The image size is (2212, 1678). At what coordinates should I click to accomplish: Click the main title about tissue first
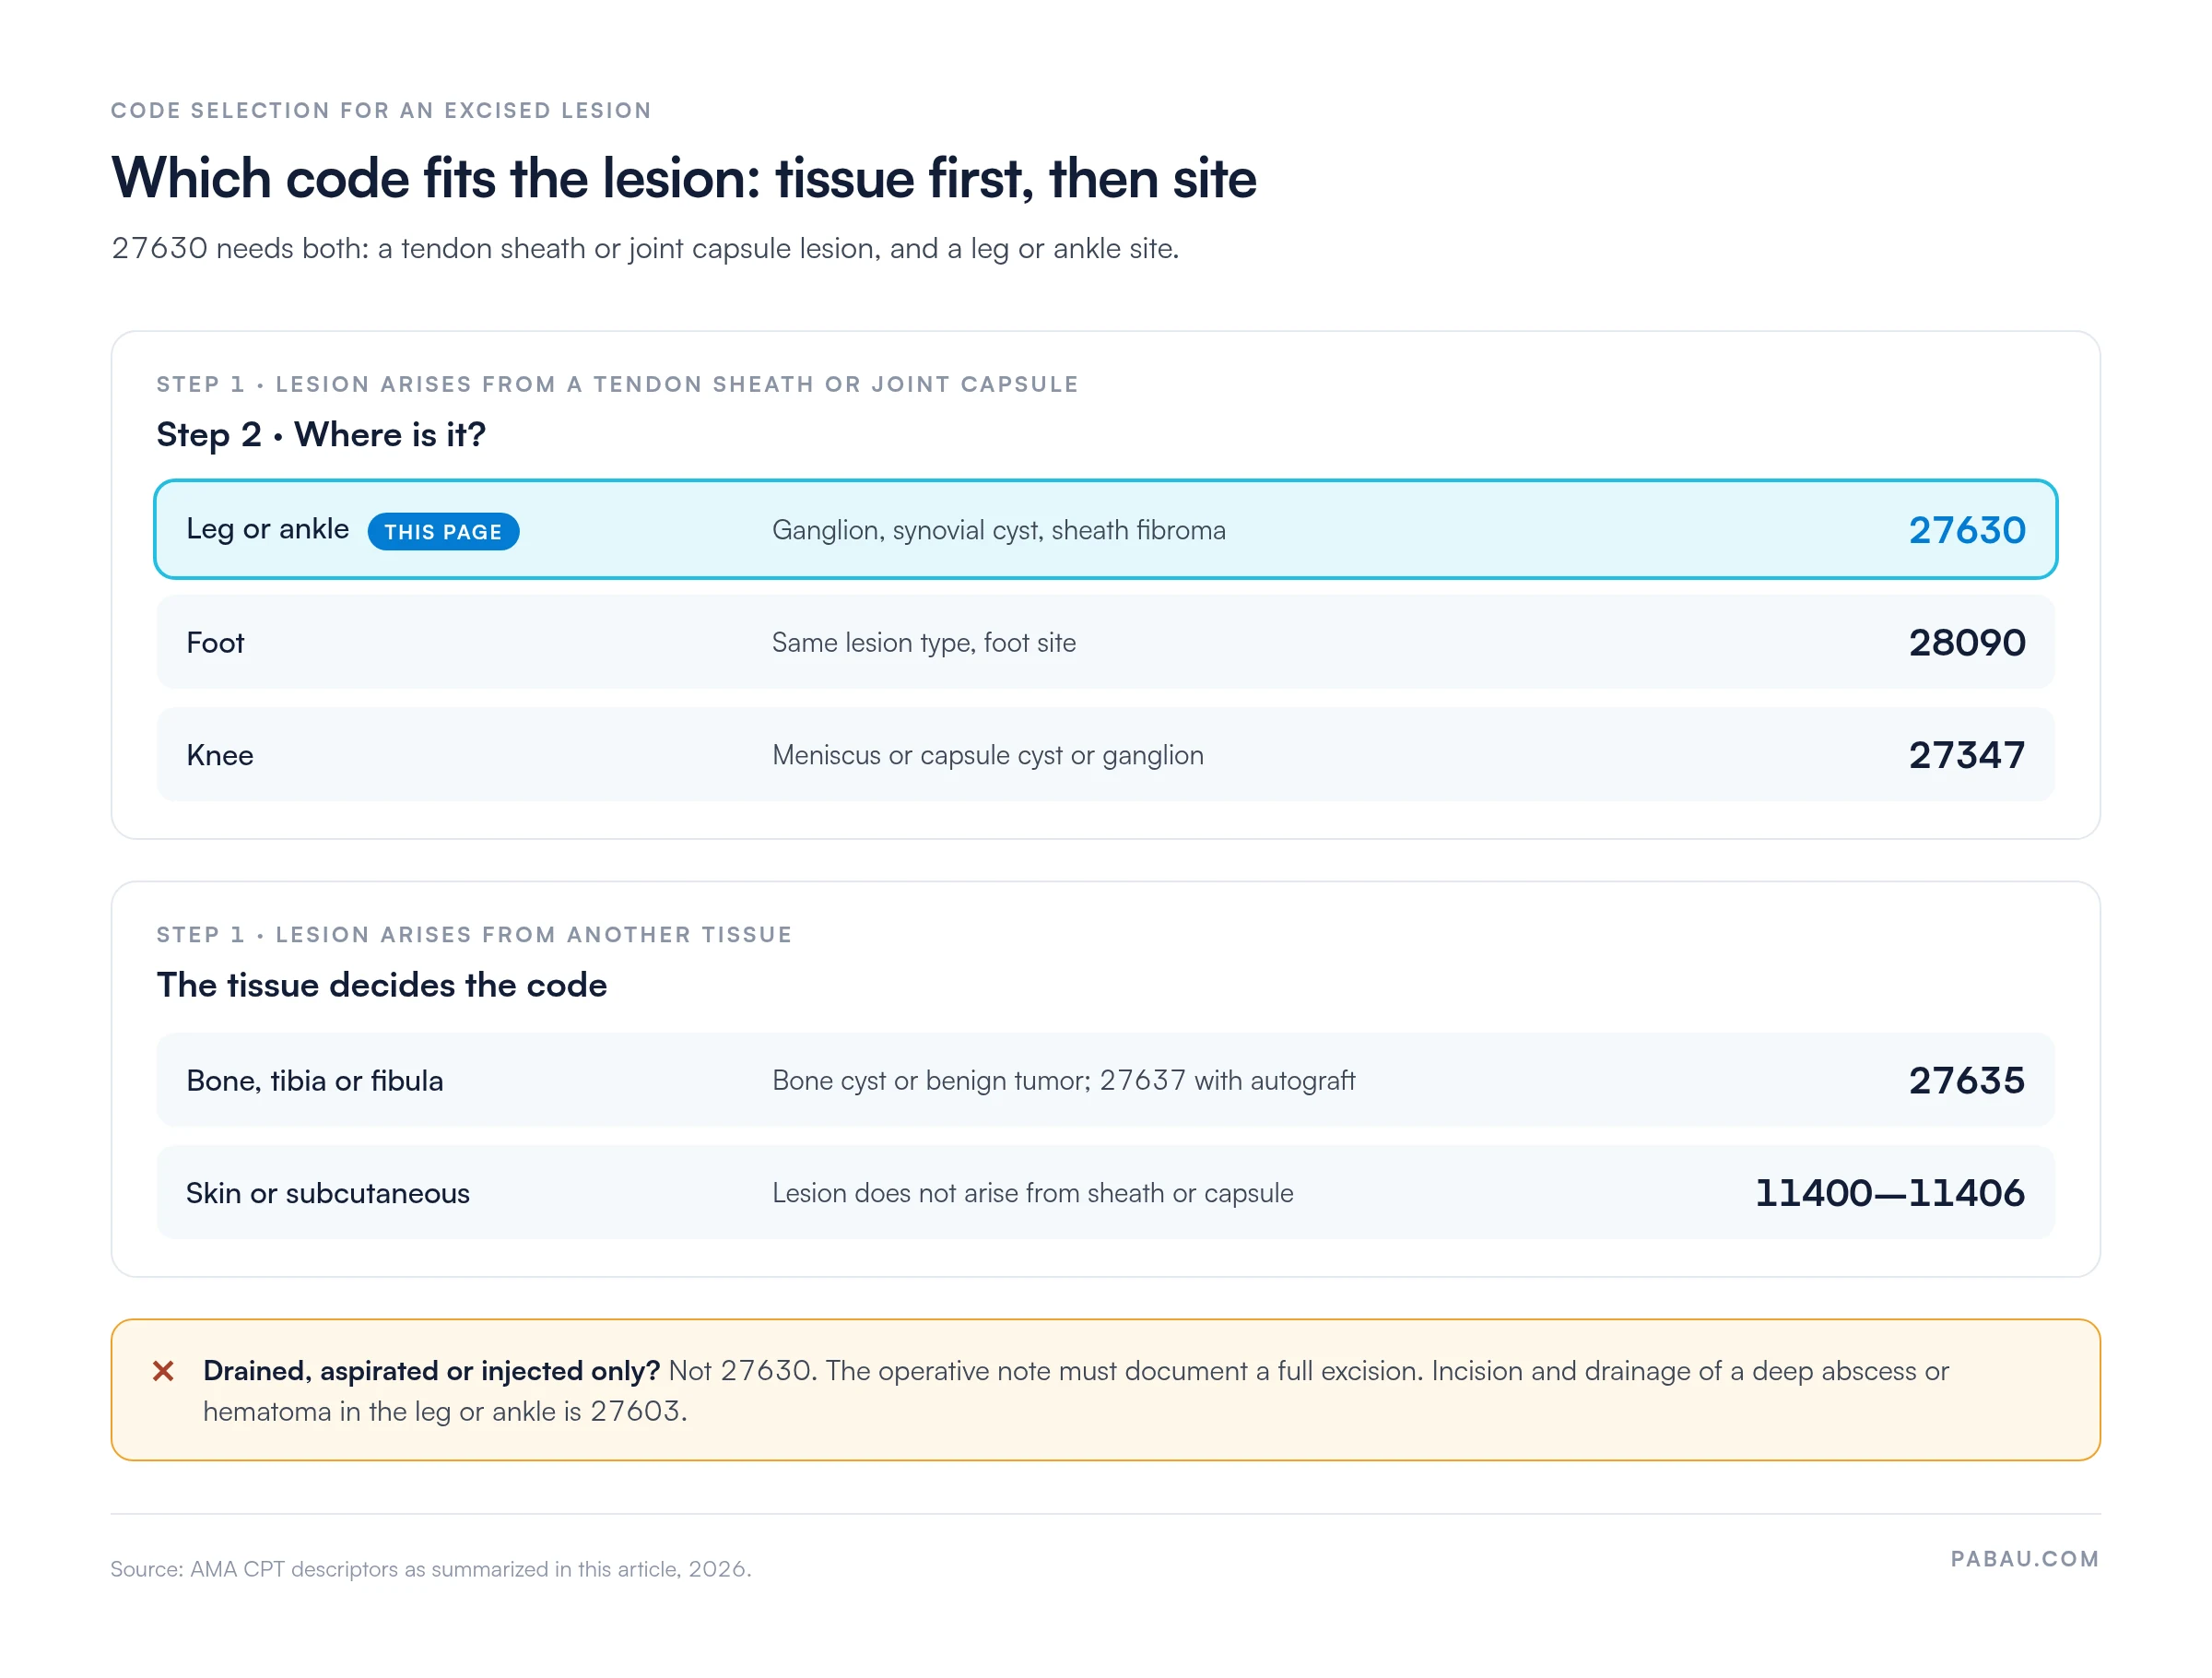point(683,178)
